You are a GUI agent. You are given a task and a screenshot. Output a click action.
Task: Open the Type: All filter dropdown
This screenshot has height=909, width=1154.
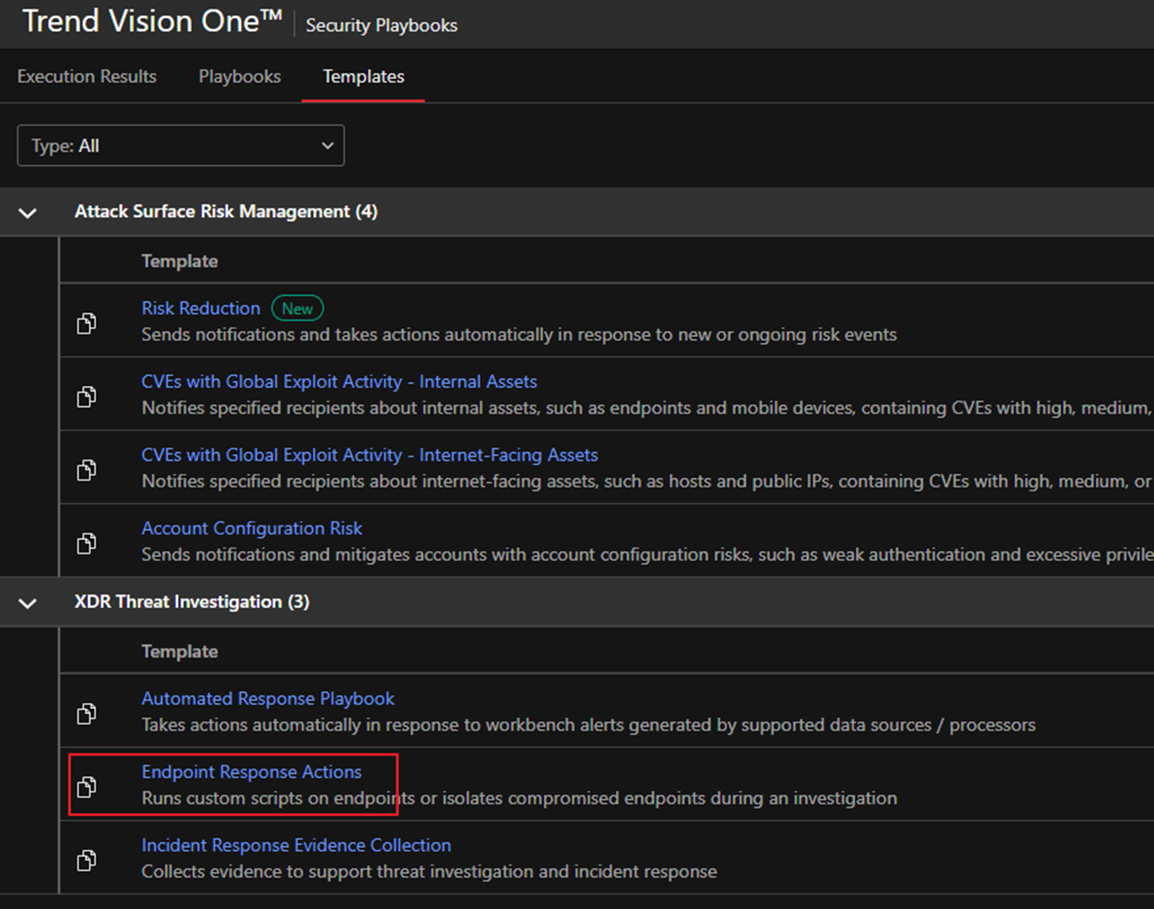click(180, 146)
